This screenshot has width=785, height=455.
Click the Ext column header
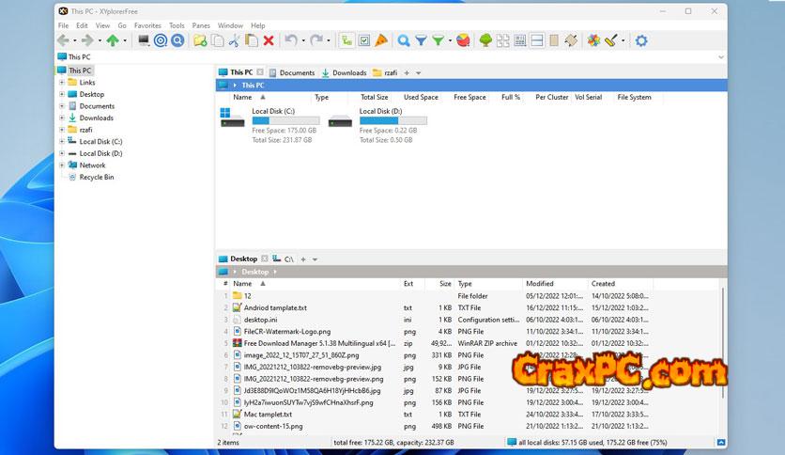[408, 283]
